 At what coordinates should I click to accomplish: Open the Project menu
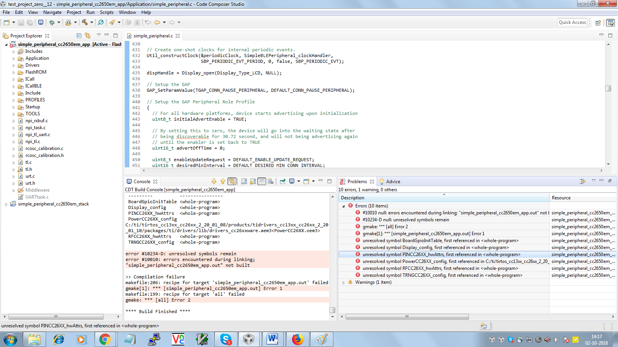[74, 12]
